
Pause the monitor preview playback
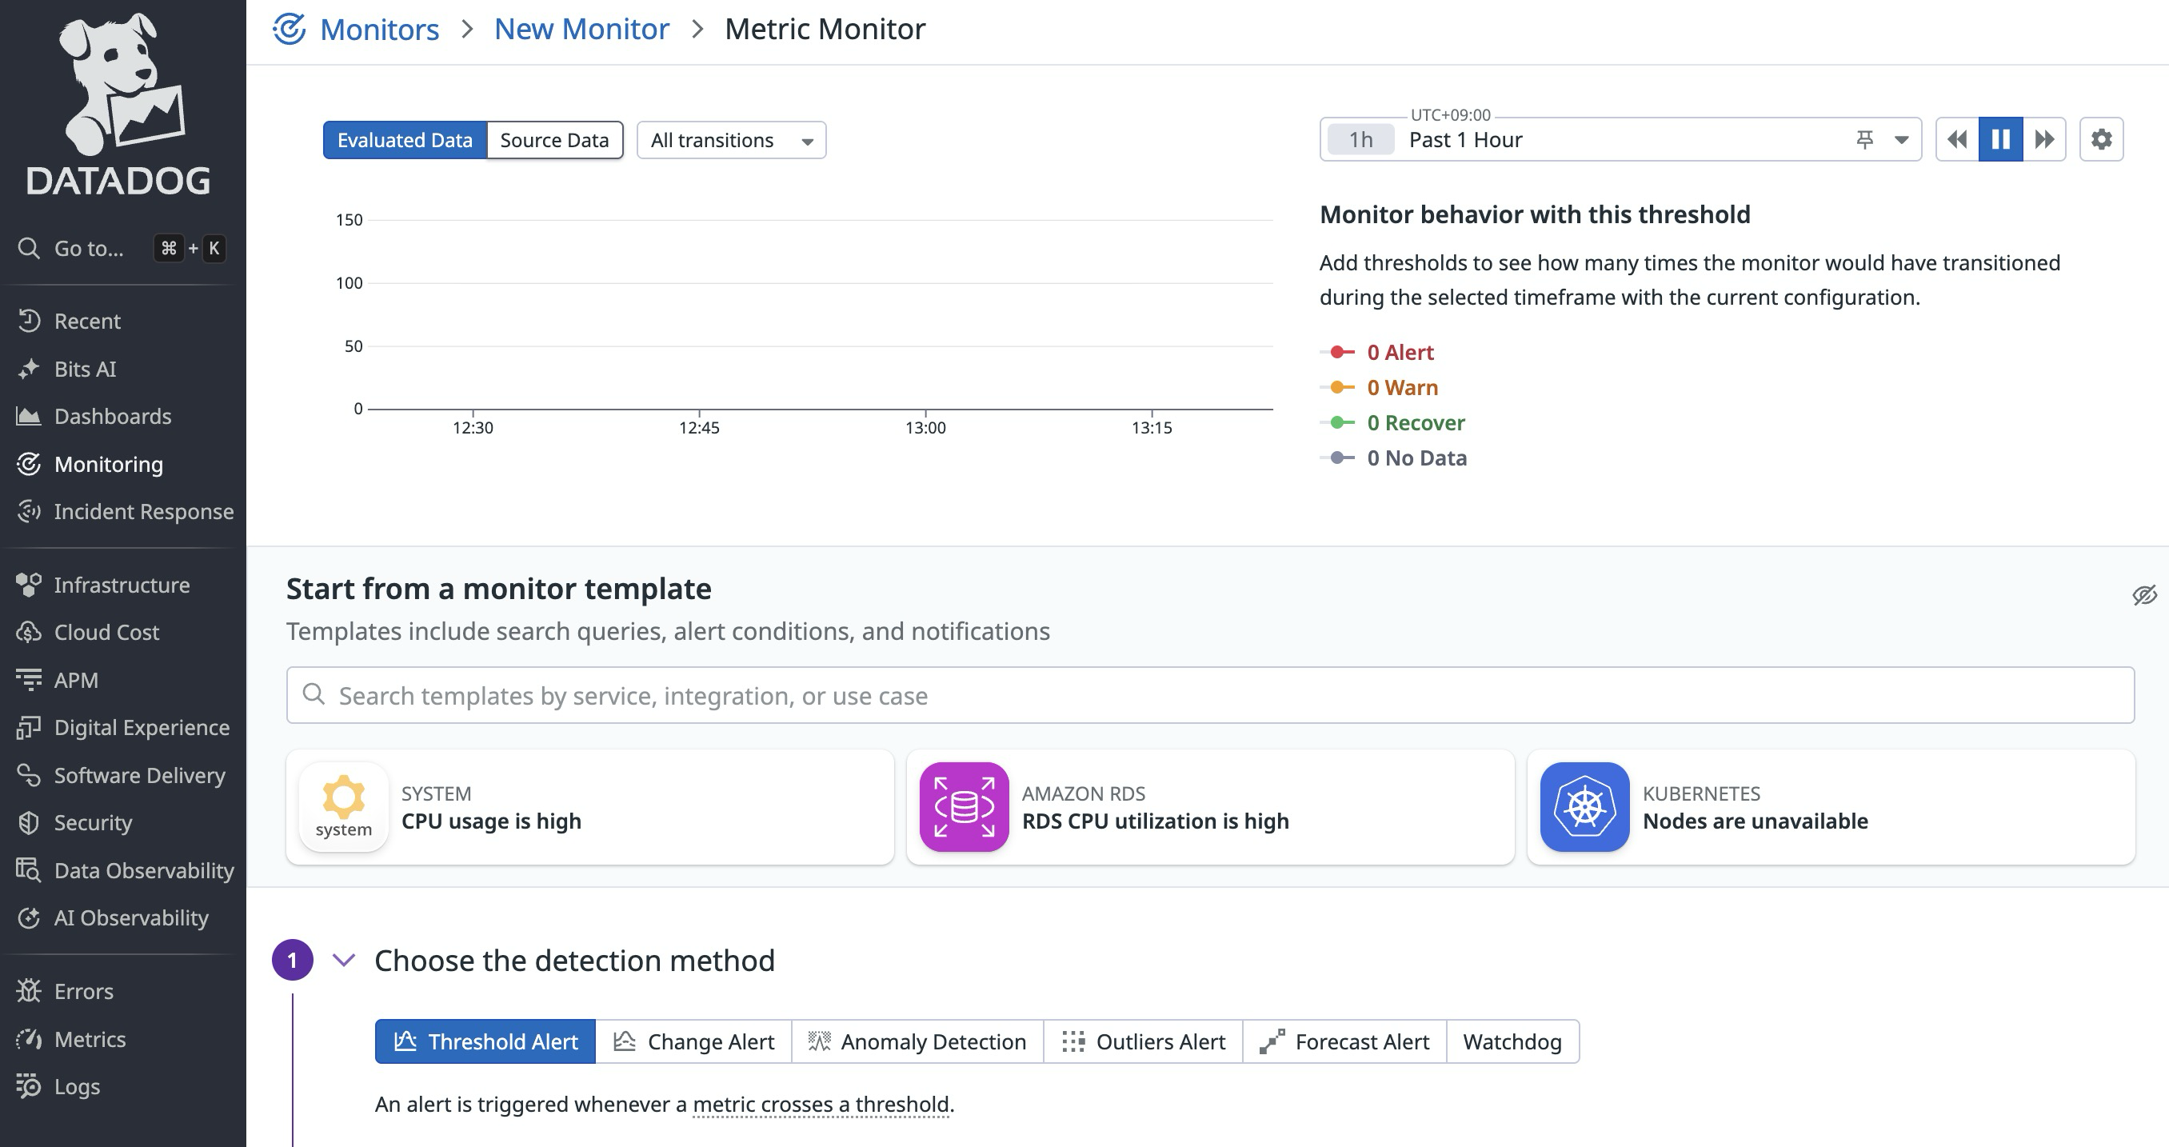pos(1999,138)
